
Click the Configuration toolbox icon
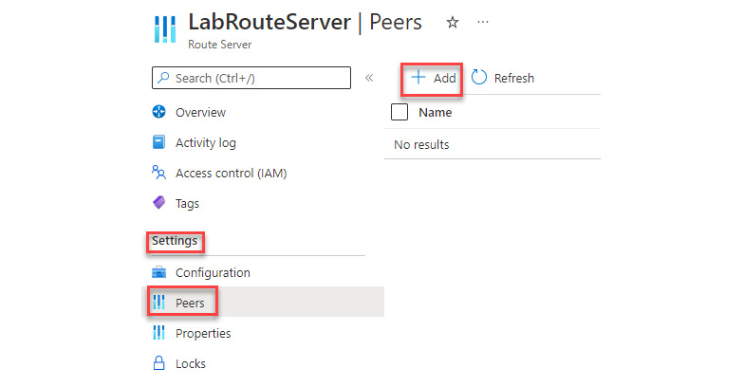click(158, 272)
